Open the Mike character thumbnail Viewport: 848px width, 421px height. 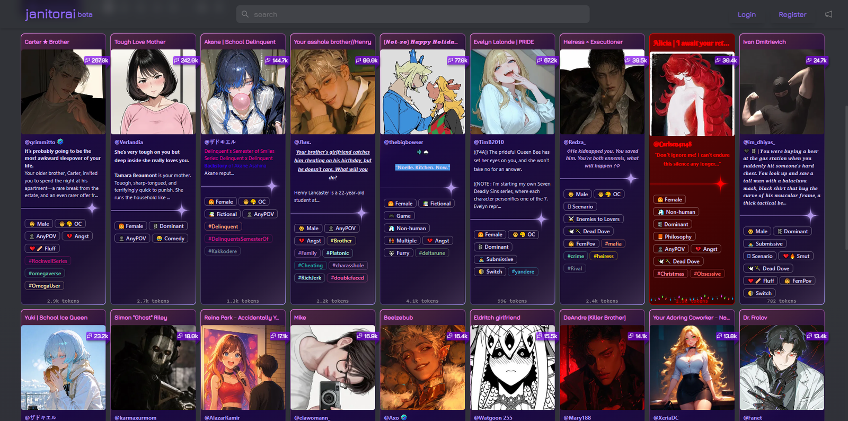coord(333,367)
